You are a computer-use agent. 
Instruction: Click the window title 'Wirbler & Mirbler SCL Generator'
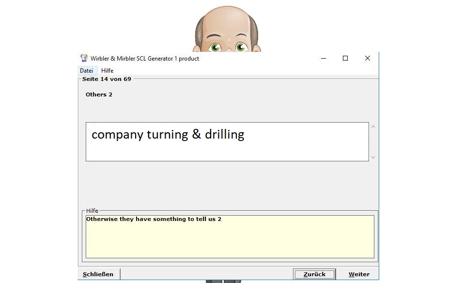point(144,59)
